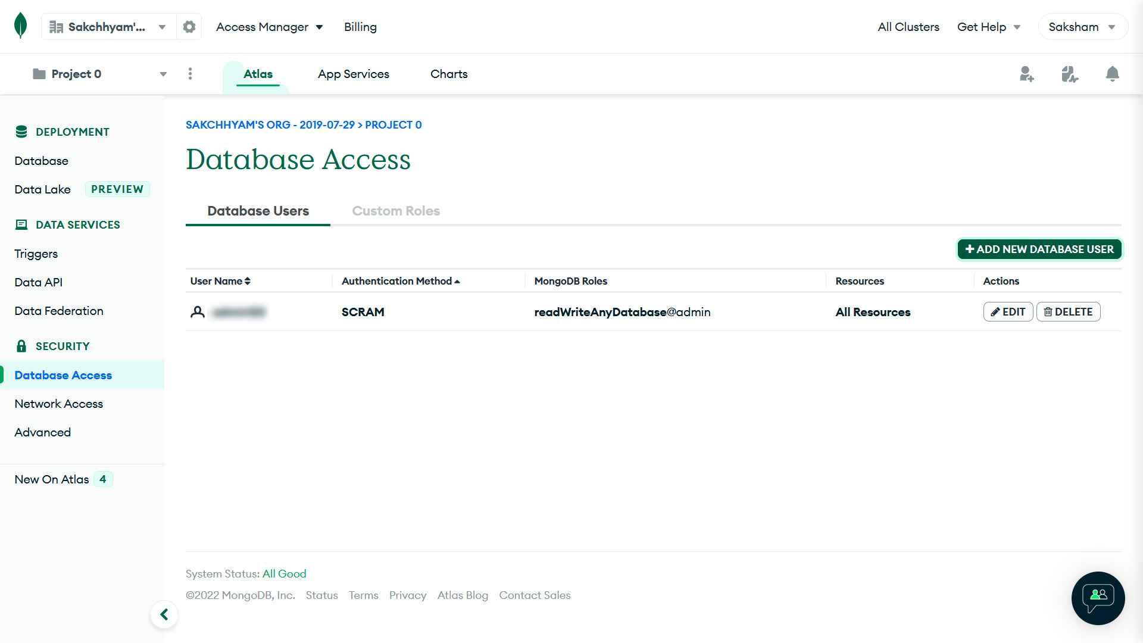Image resolution: width=1143 pixels, height=643 pixels.
Task: Click the SCRAM authentication cell
Action: coord(363,312)
